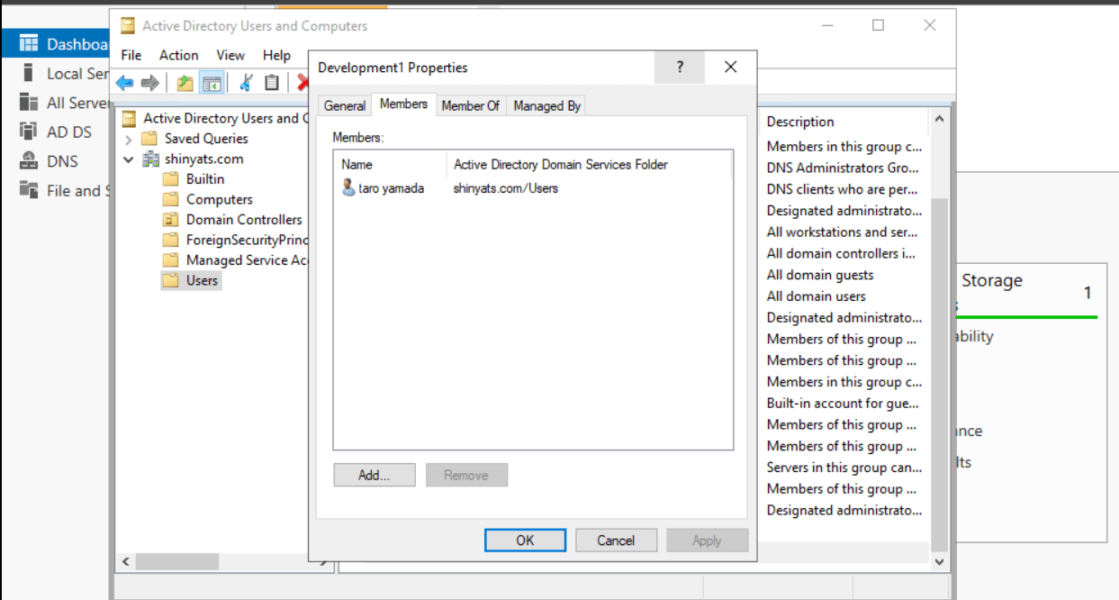
Task: Open the Managed By tab
Action: 546,105
